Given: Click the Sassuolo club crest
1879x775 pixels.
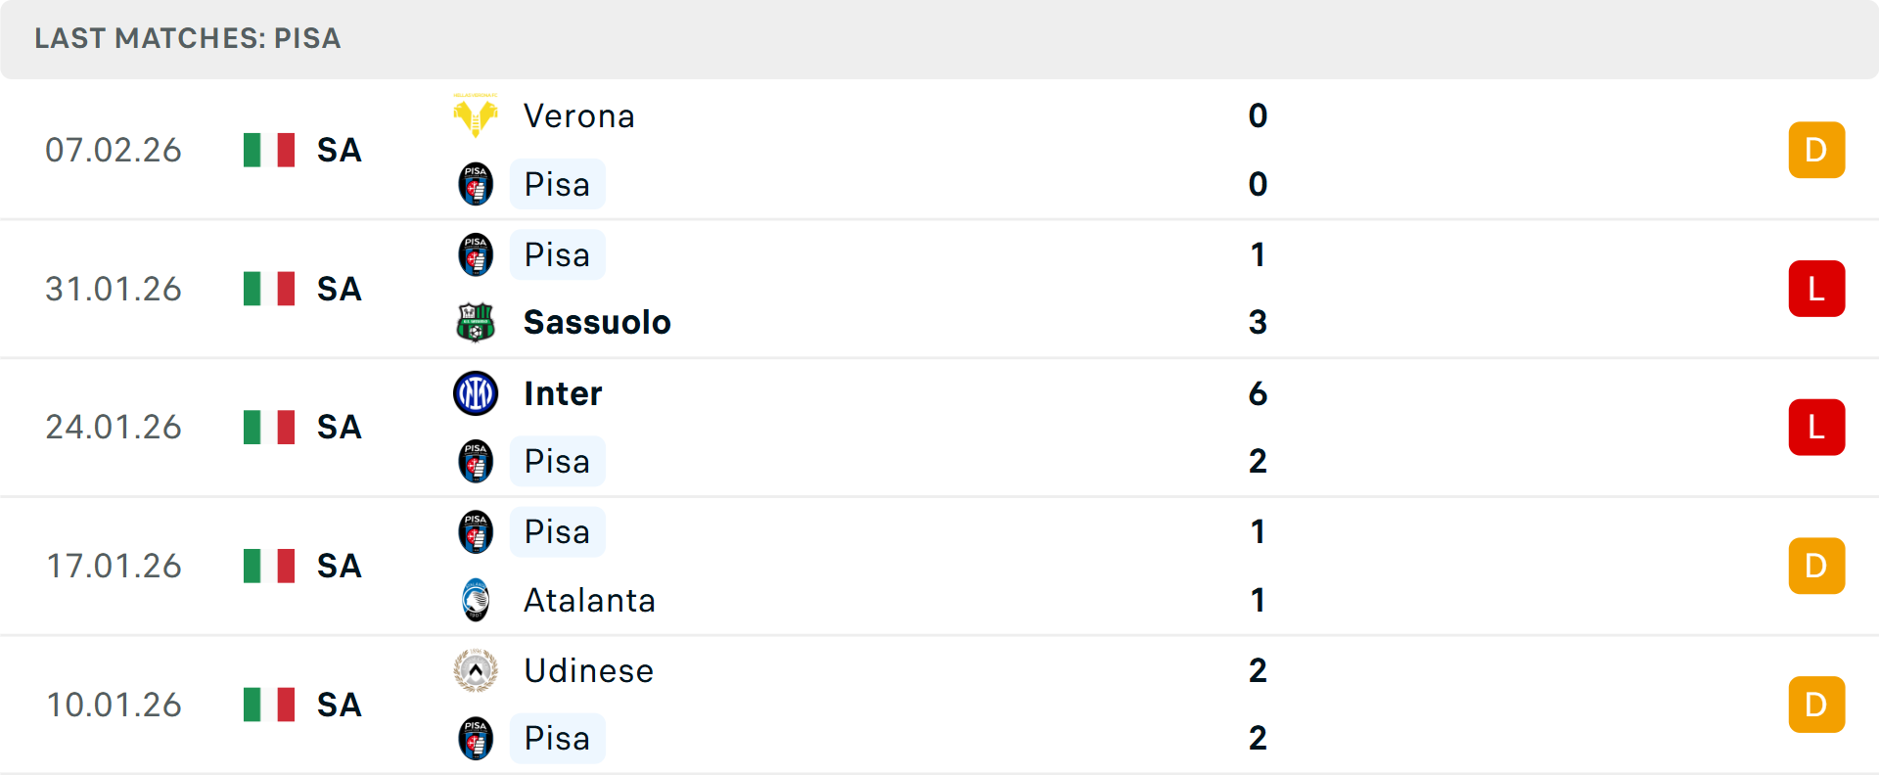Looking at the screenshot, I should pyautogui.click(x=476, y=322).
